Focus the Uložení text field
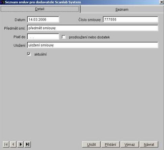Image resolution: width=164 pixels, height=150 pixels. click(x=93, y=45)
